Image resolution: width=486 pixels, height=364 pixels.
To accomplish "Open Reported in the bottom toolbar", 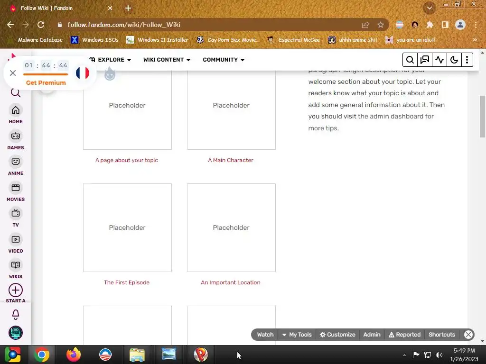I will pyautogui.click(x=404, y=335).
